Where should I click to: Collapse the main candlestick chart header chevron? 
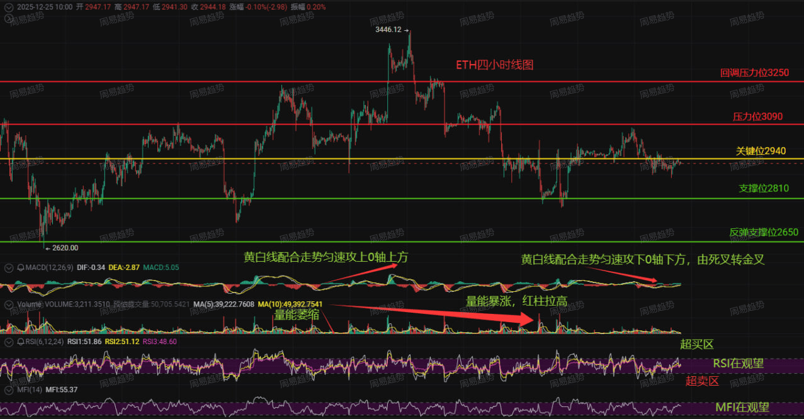8,6
